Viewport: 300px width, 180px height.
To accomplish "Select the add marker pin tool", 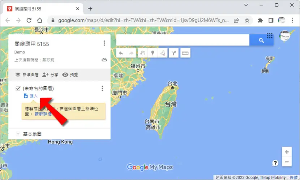I will click(x=153, y=53).
